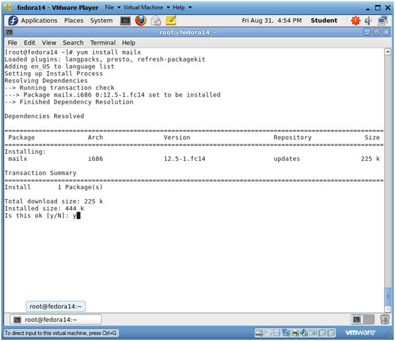Click the red update alert icon

[x=355, y=20]
